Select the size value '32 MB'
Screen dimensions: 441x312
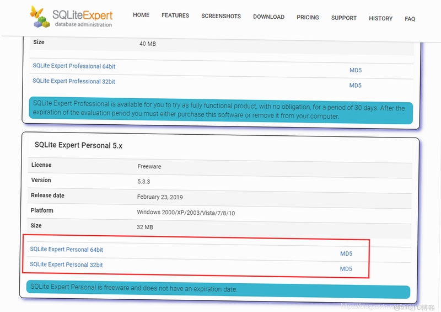tap(145, 227)
